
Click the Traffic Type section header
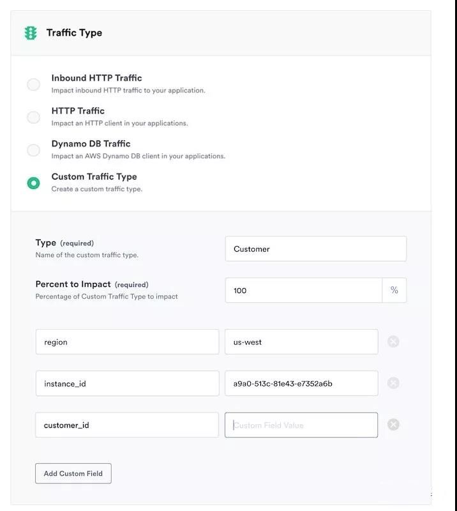point(74,33)
